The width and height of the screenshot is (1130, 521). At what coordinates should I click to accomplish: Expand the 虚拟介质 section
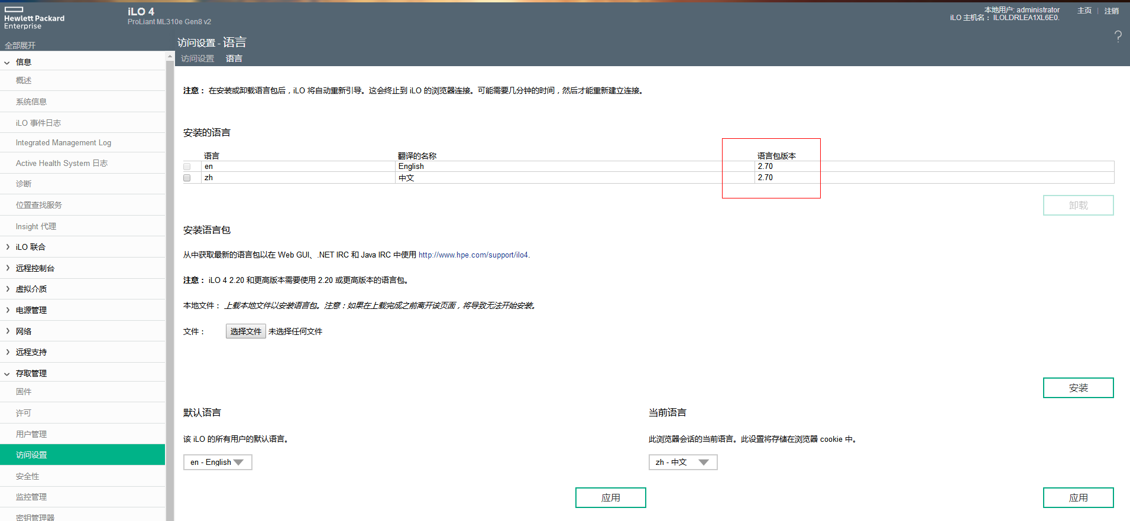(7, 289)
